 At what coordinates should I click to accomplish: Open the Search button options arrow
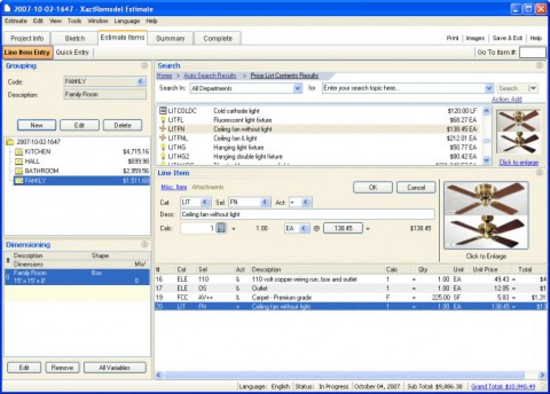point(533,88)
